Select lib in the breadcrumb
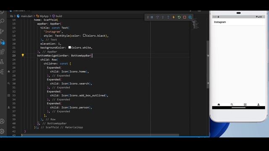The image size is (269, 151). pos(11,16)
